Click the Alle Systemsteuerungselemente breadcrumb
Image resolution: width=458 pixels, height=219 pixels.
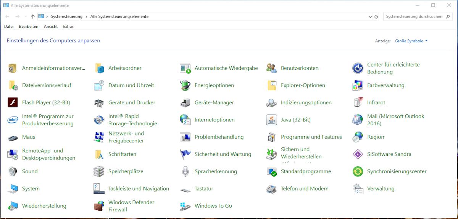pos(119,17)
